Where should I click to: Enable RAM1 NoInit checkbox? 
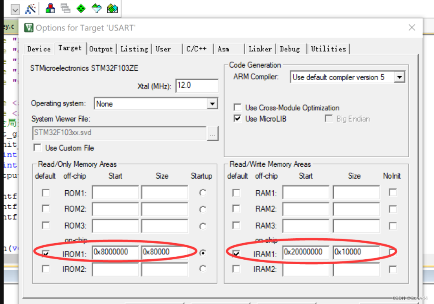pyautogui.click(x=393, y=192)
